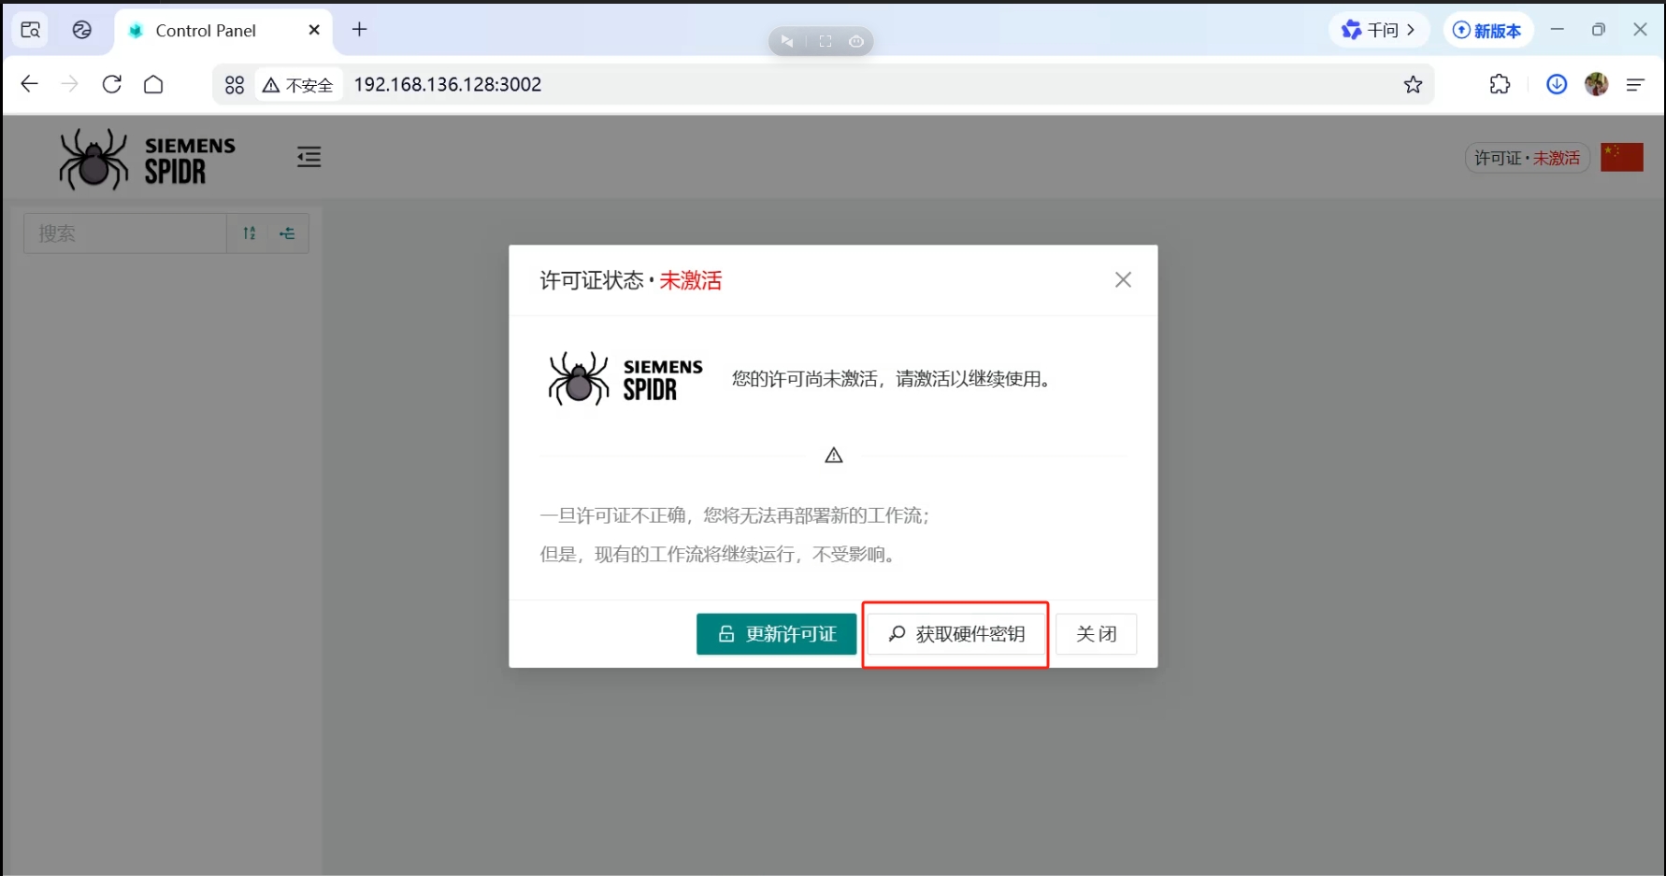The width and height of the screenshot is (1666, 876).
Task: Click the sort icon beside search box
Action: [250, 233]
